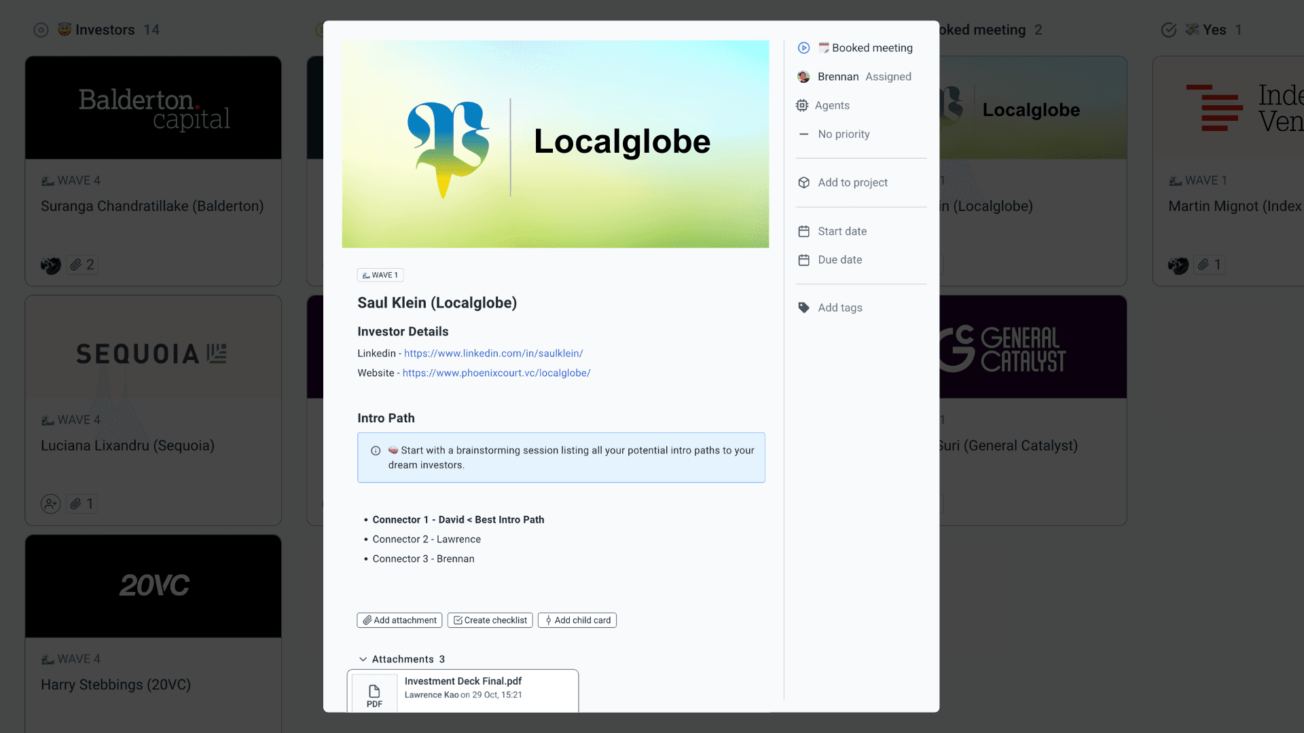Click the Agents chip icon
Image resolution: width=1304 pixels, height=733 pixels.
(802, 105)
